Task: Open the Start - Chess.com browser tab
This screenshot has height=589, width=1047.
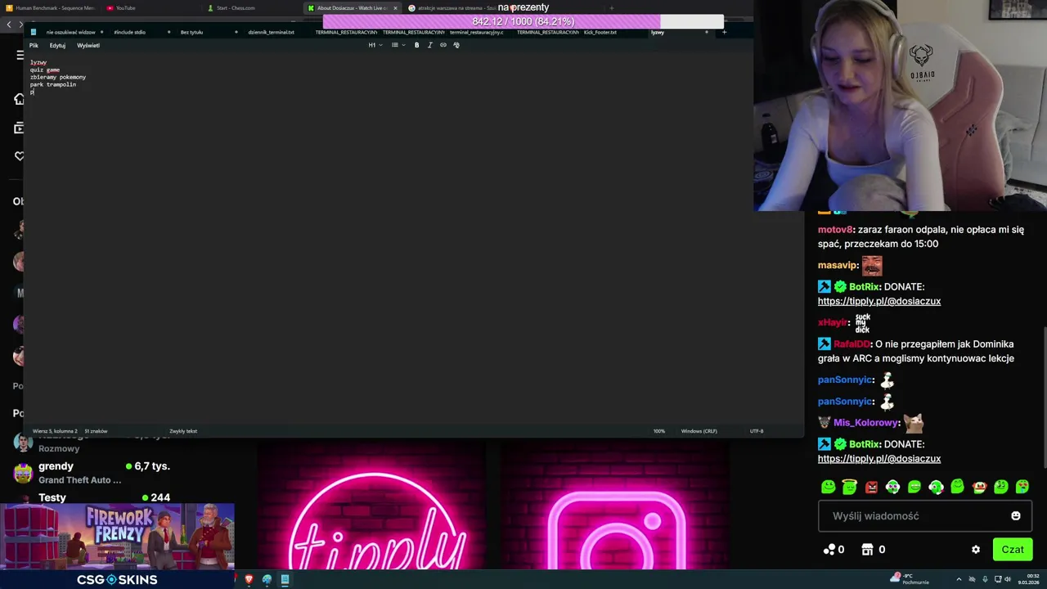Action: (236, 8)
